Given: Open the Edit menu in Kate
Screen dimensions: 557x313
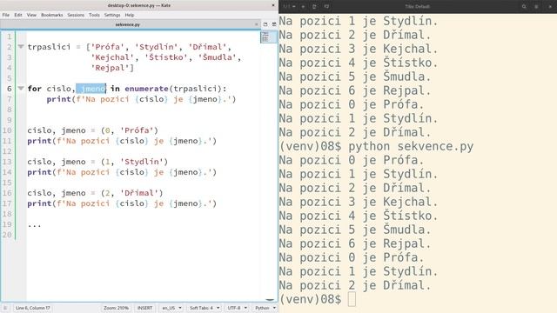Looking at the screenshot, I should click(x=18, y=15).
